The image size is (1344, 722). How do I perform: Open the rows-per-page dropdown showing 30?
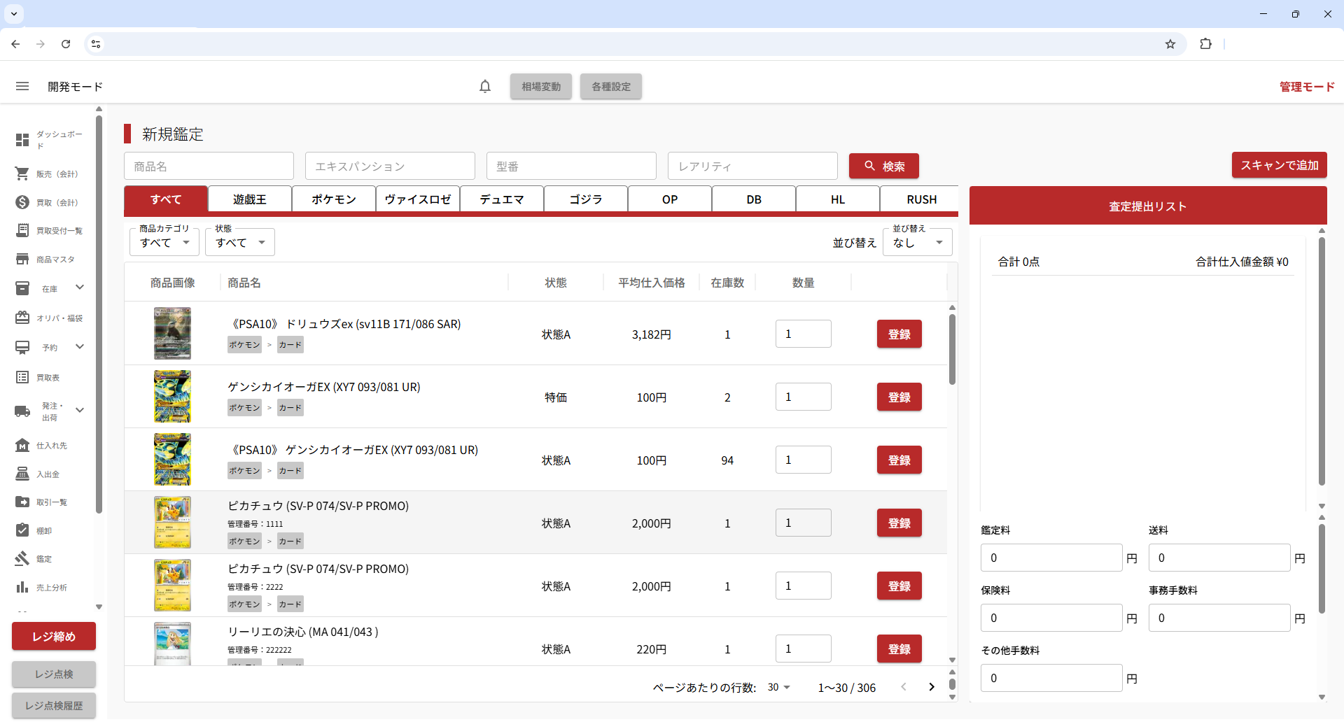point(778,687)
